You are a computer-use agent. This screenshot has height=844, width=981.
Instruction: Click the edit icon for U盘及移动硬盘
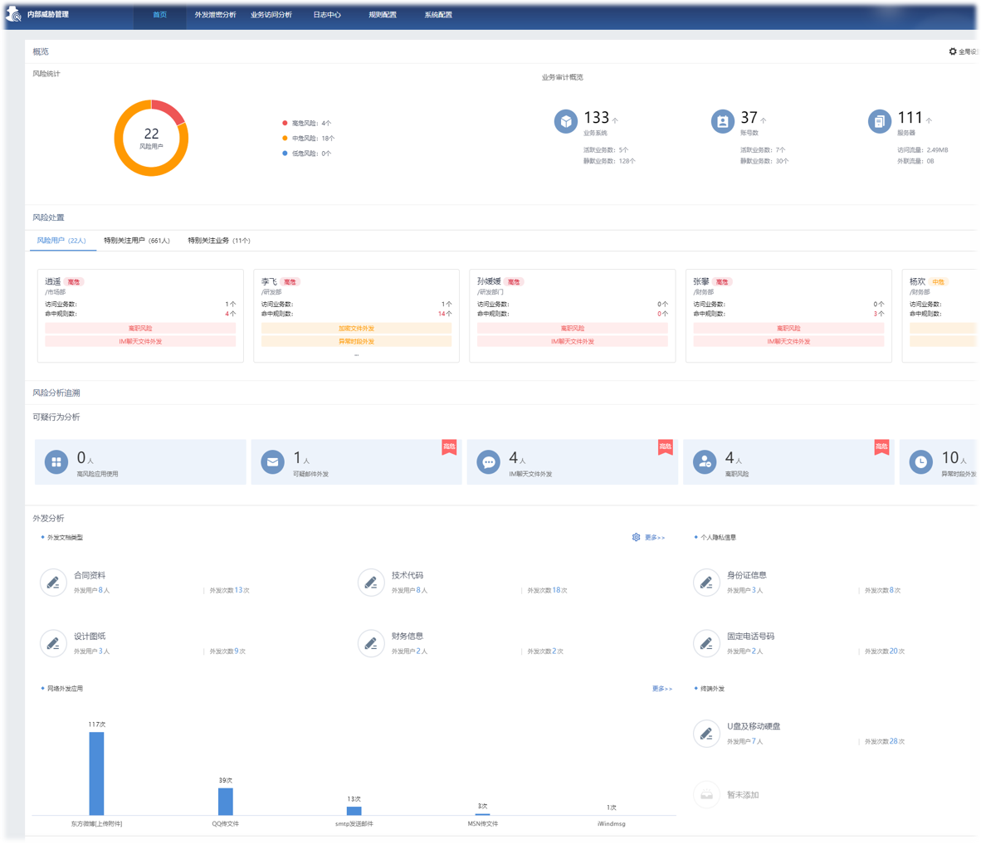point(706,734)
